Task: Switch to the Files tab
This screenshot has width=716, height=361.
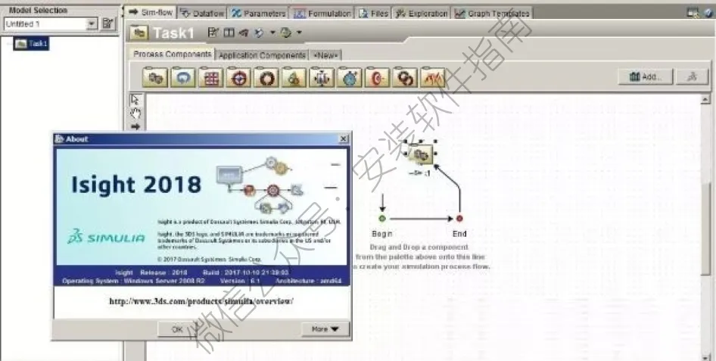Action: pyautogui.click(x=374, y=13)
